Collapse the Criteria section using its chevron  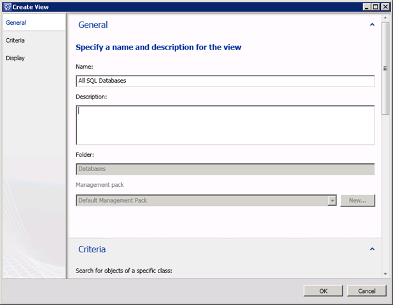pos(372,249)
